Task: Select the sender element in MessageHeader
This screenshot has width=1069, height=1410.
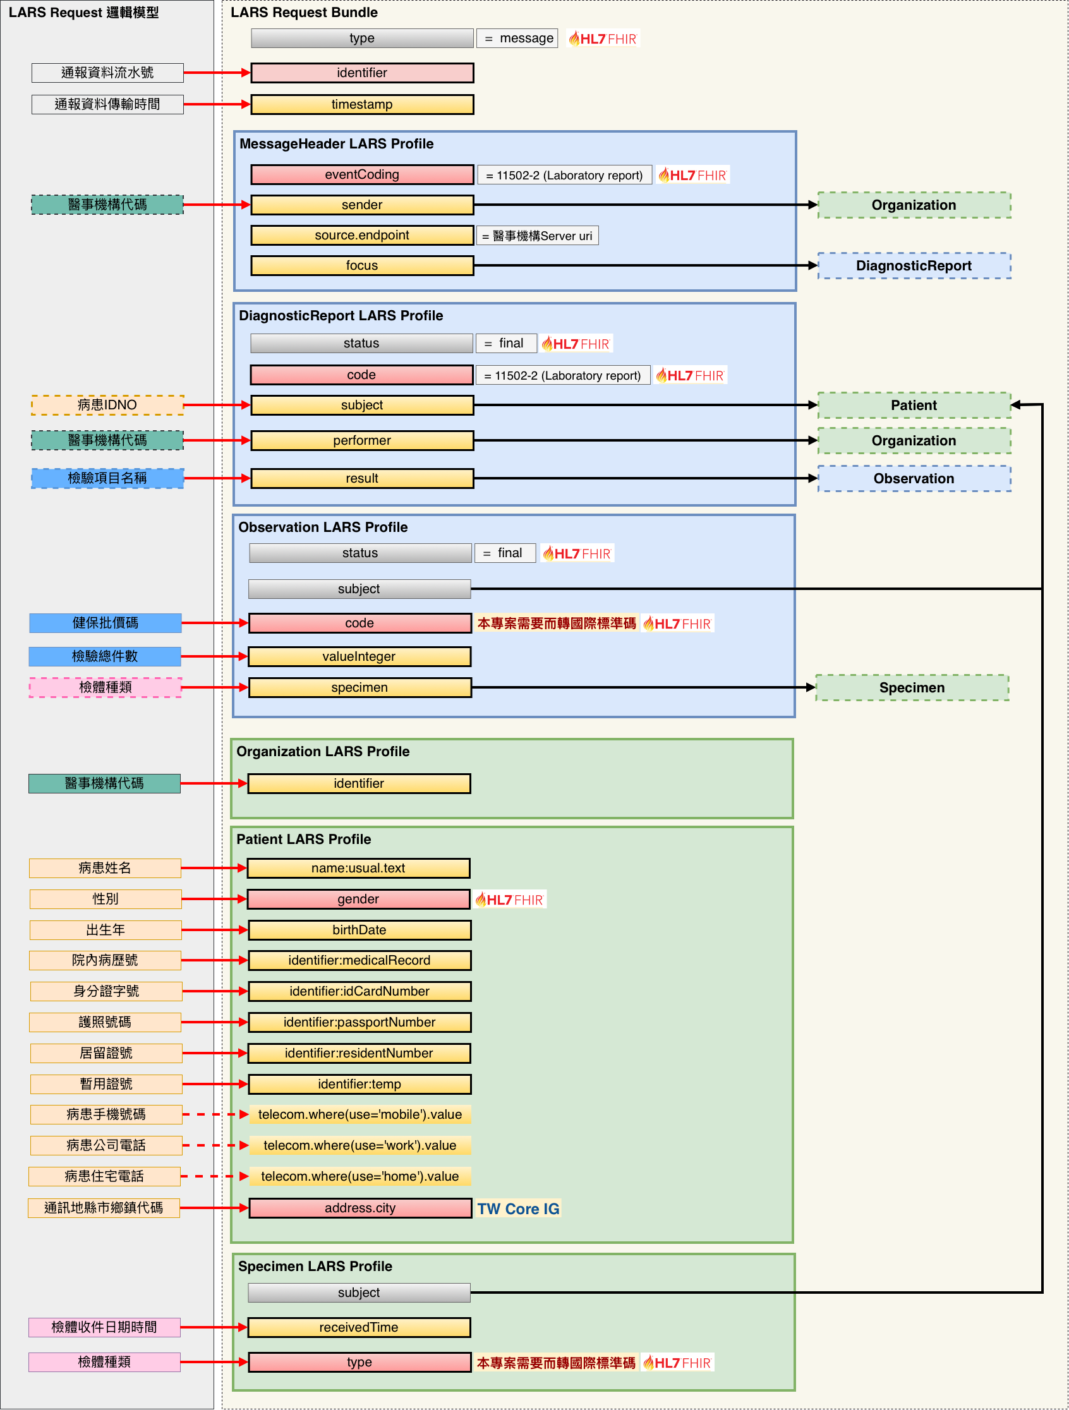Action: (x=362, y=205)
